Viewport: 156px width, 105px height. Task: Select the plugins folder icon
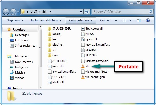tap(50, 45)
